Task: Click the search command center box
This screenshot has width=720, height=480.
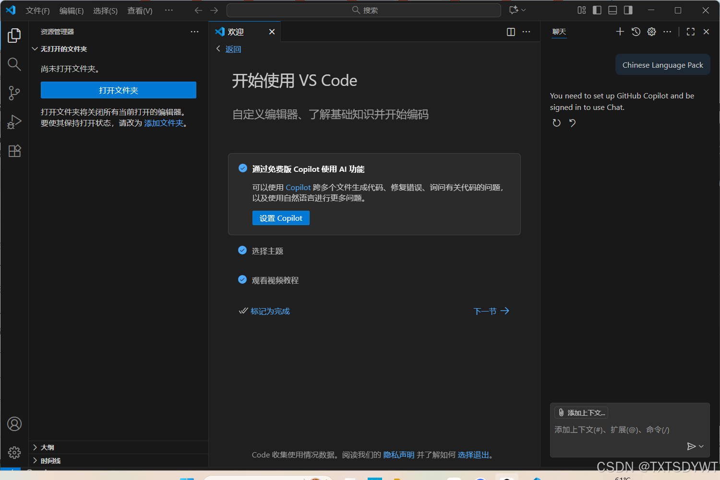Action: pyautogui.click(x=364, y=10)
